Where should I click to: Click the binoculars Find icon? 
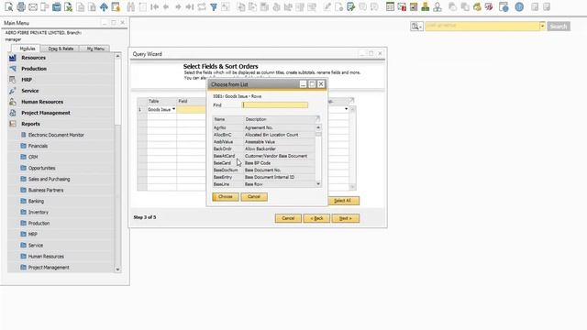[x=130, y=6]
